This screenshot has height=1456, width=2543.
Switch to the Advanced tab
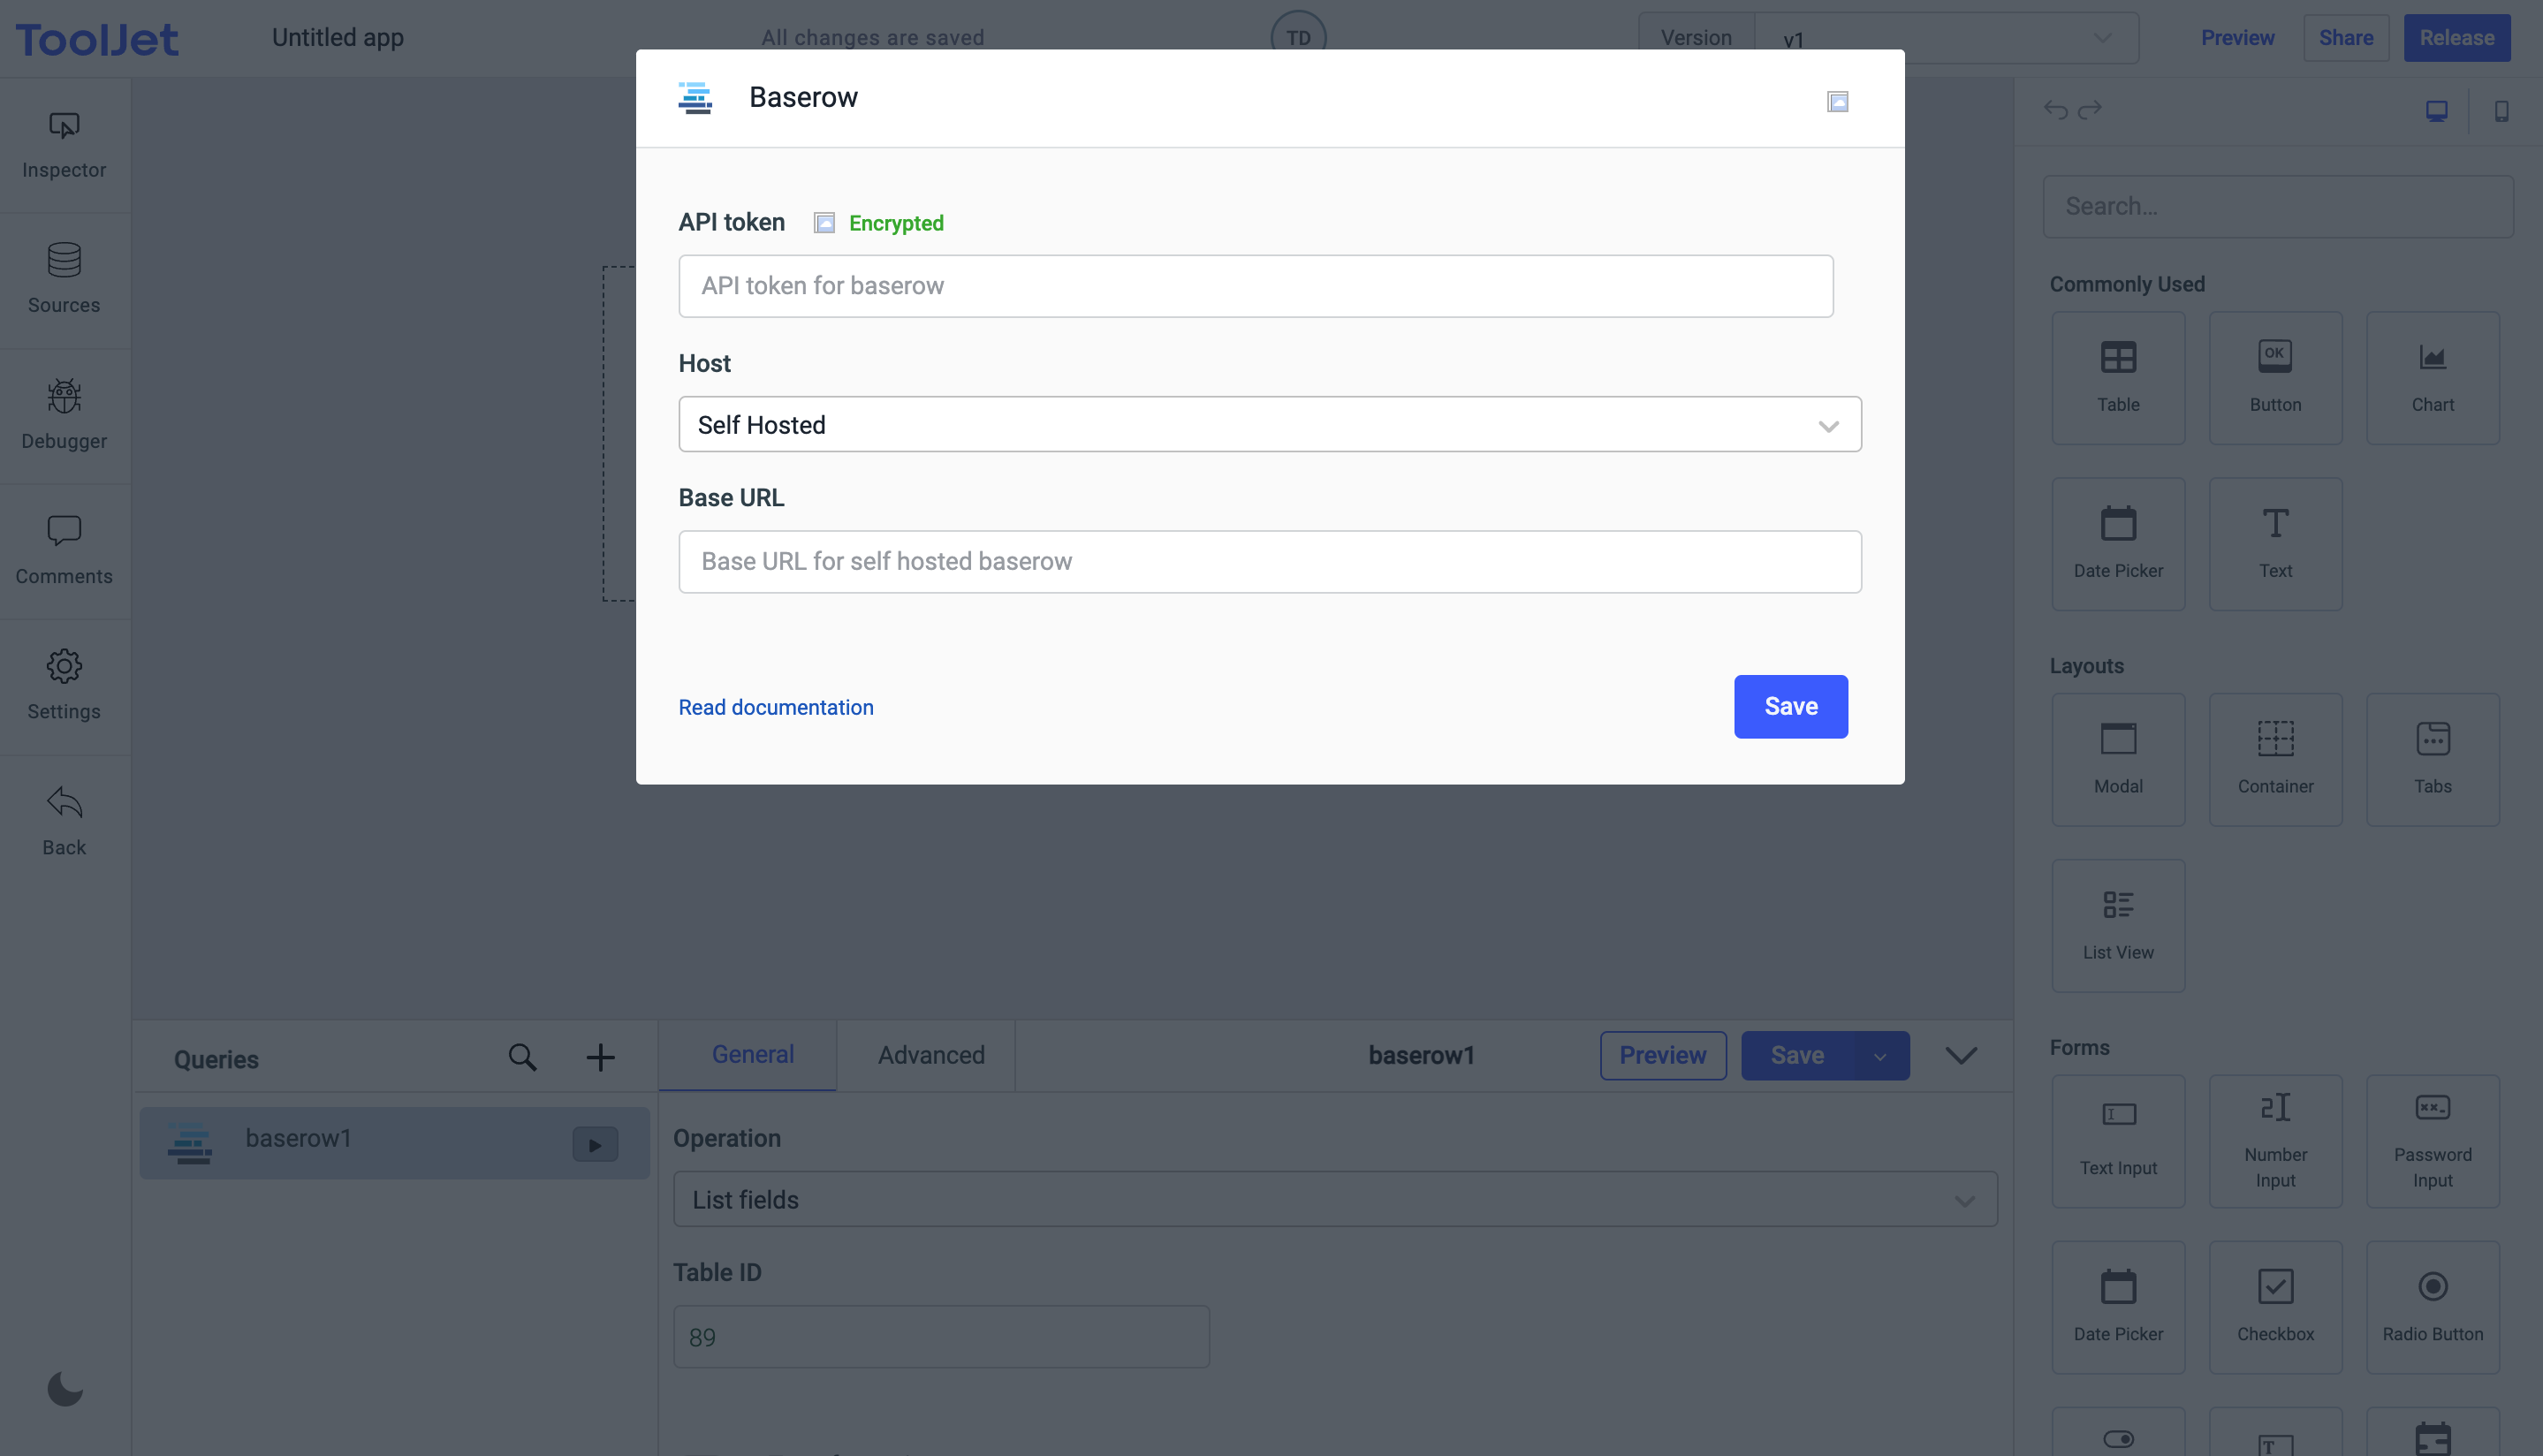pos(930,1056)
